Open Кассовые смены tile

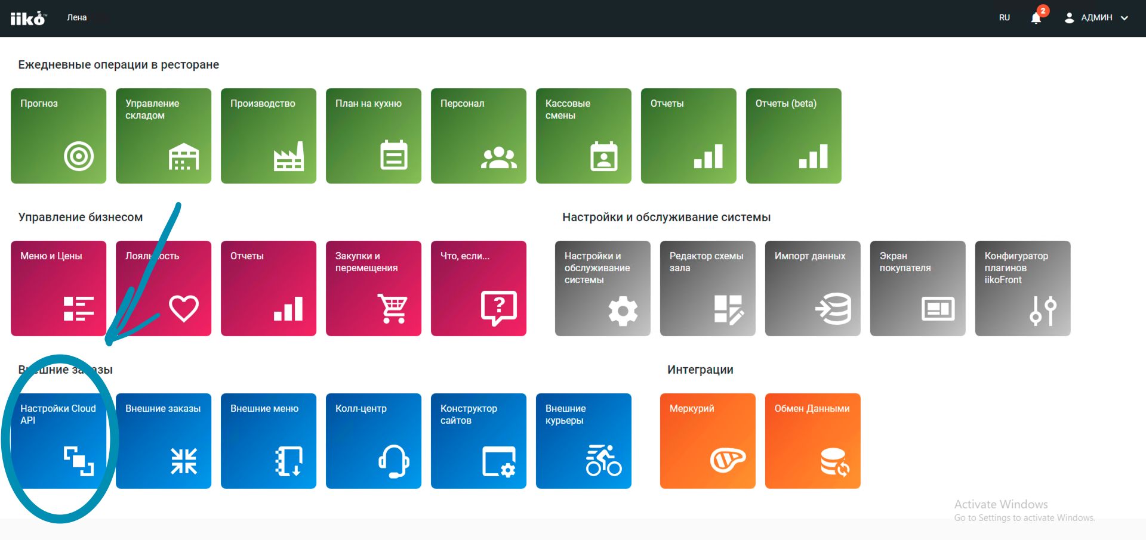(584, 136)
